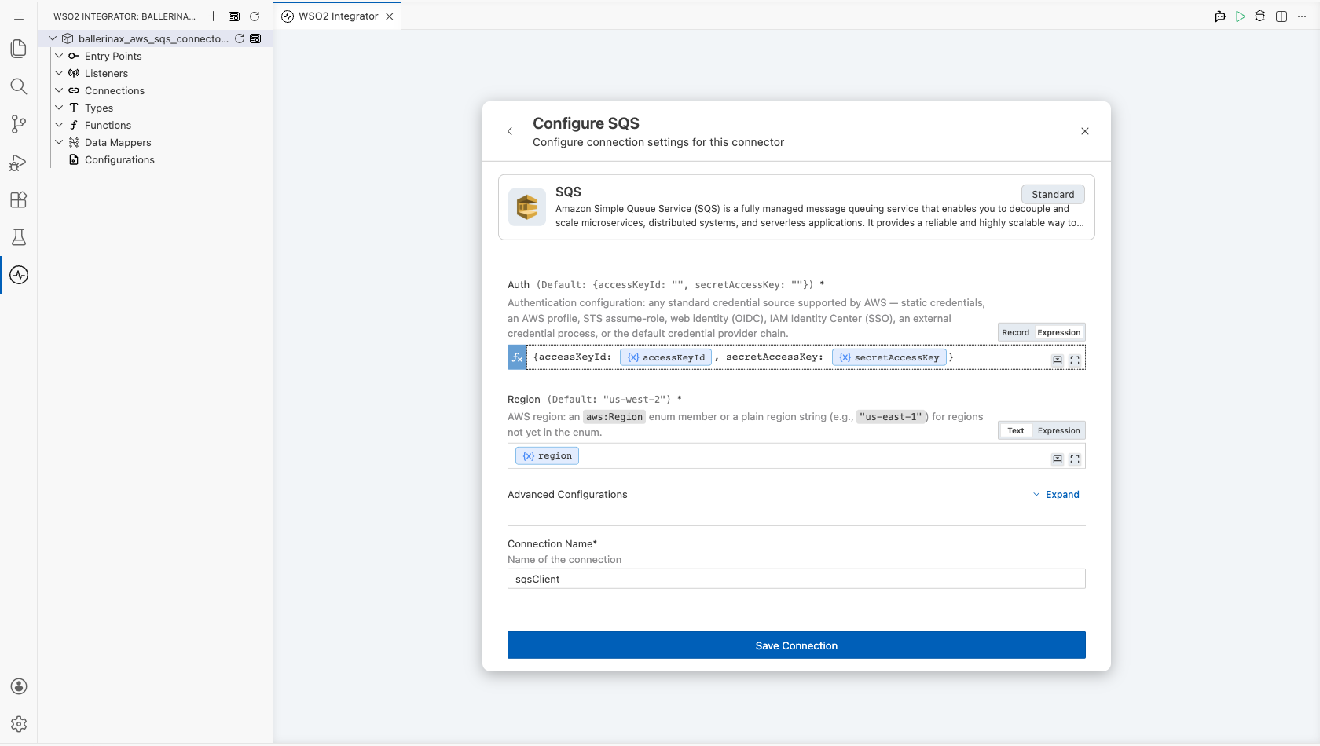Expand Connections tree node
This screenshot has width=1320, height=746.
coord(59,90)
